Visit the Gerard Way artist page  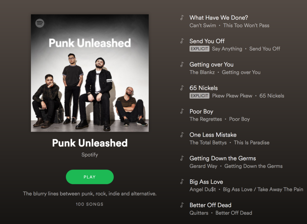coord(203,166)
